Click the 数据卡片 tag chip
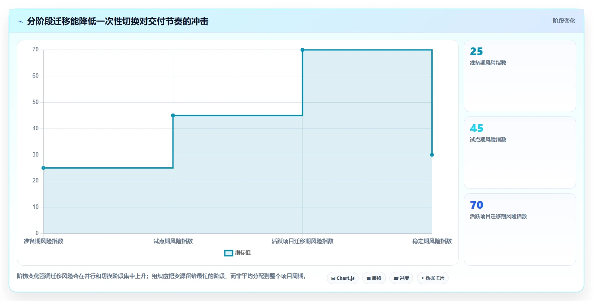The width and height of the screenshot is (593, 301). pos(433,278)
